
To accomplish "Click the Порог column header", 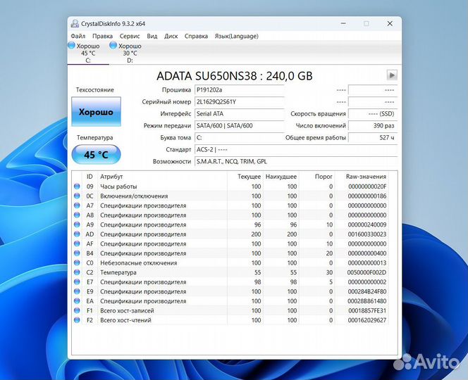I will pyautogui.click(x=317, y=177).
